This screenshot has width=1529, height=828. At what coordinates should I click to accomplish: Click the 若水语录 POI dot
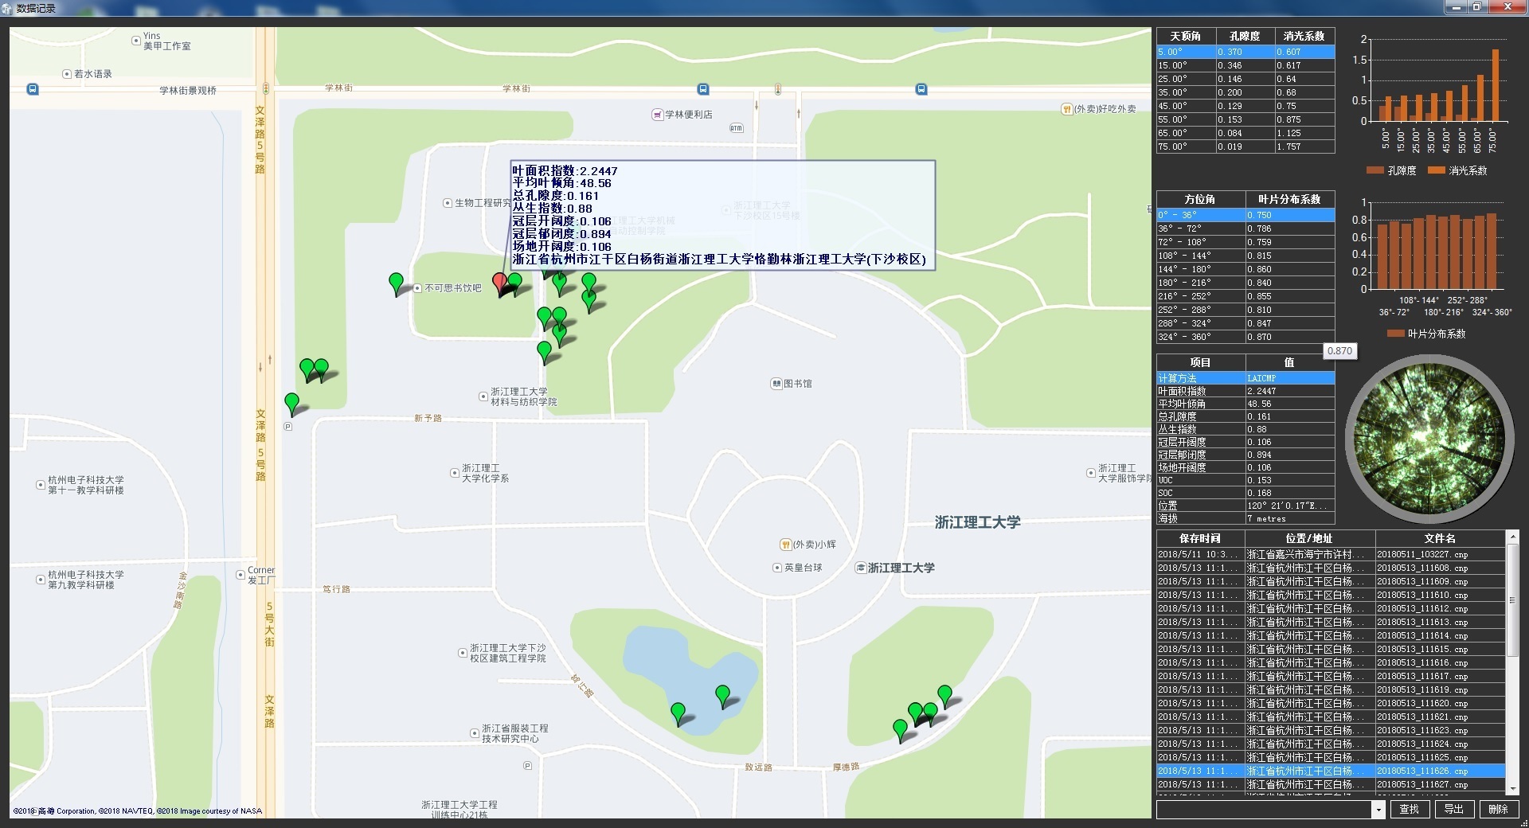67,74
